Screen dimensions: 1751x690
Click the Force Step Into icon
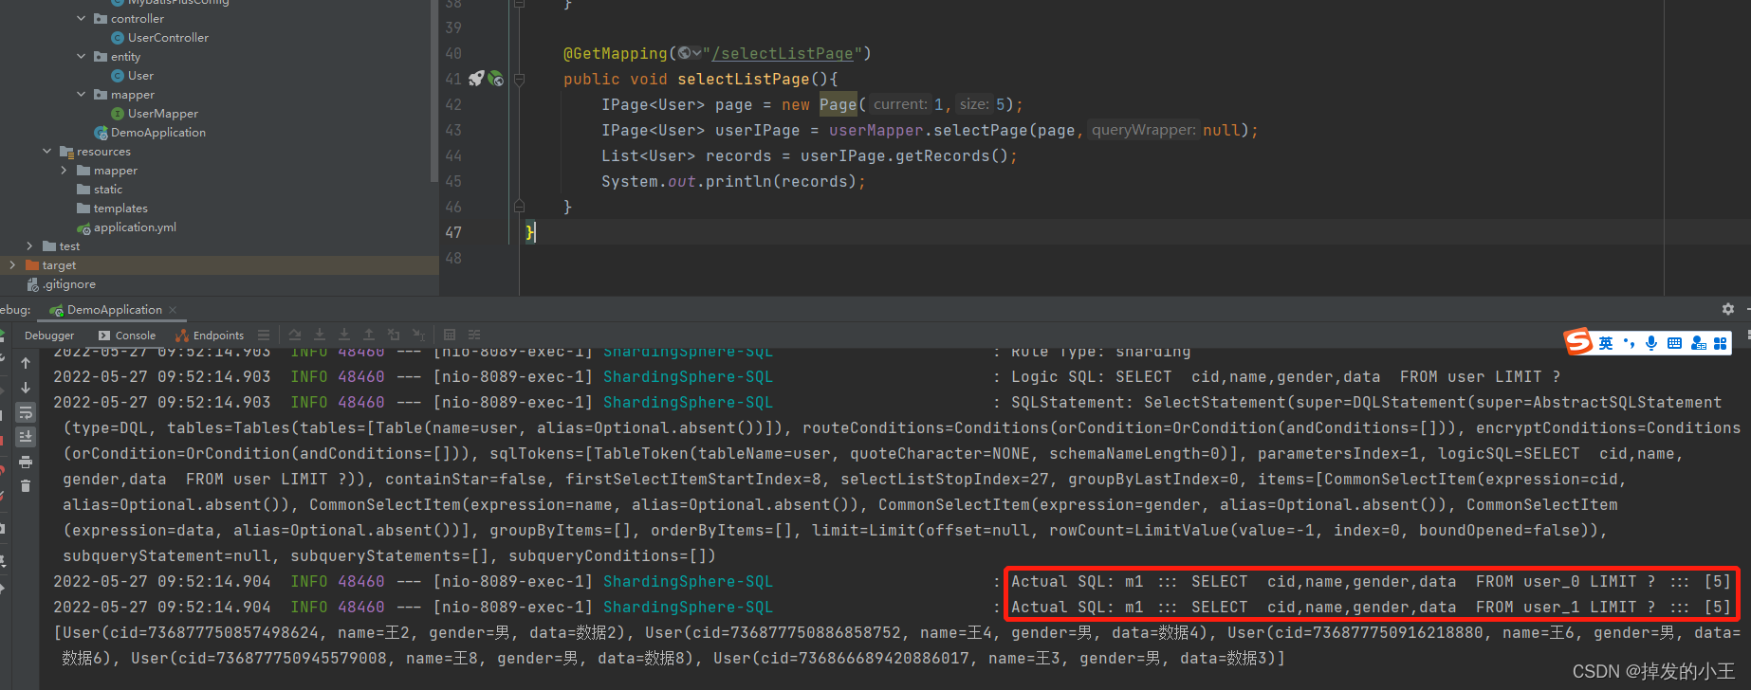[344, 335]
